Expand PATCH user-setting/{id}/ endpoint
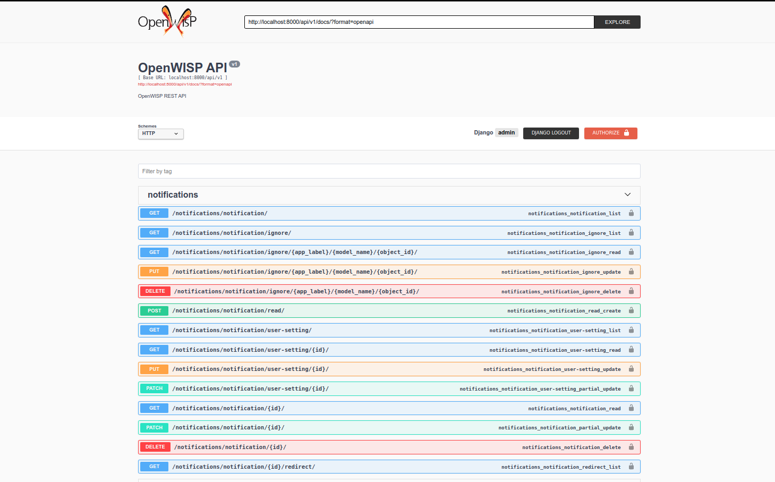The image size is (775, 482). [x=389, y=388]
